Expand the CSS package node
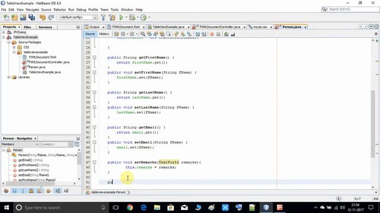Screen dimensions: 380x213 point(14,47)
